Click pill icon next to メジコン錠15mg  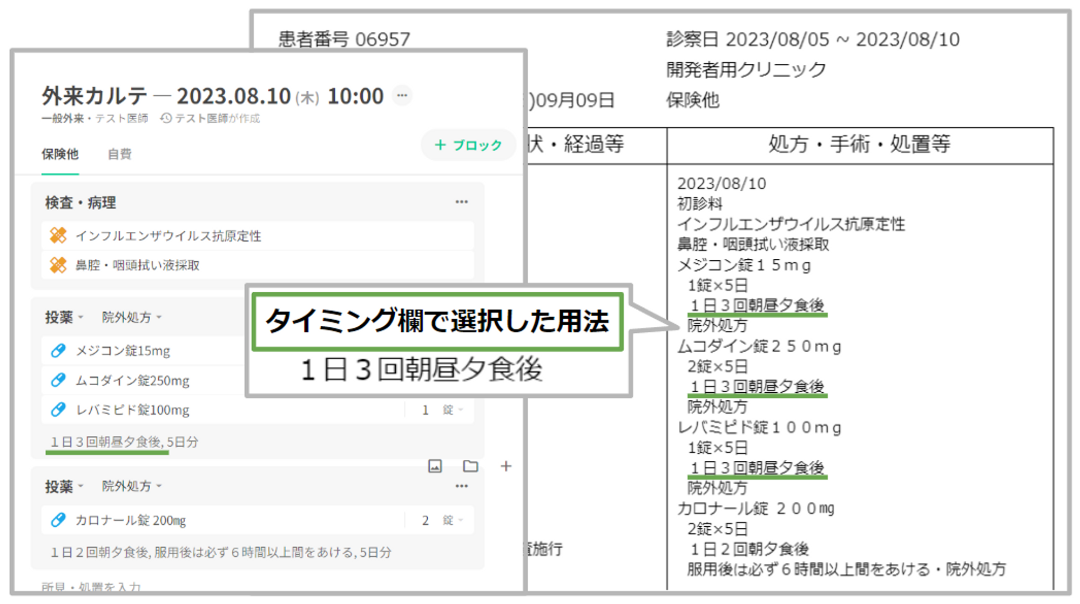58,351
